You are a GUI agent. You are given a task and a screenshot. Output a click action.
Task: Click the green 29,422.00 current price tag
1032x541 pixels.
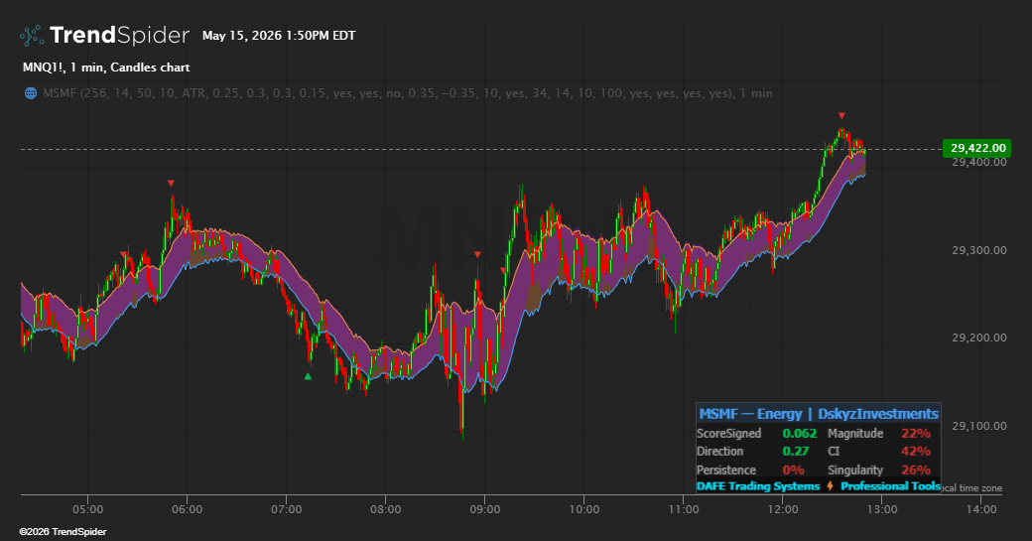[x=977, y=148]
